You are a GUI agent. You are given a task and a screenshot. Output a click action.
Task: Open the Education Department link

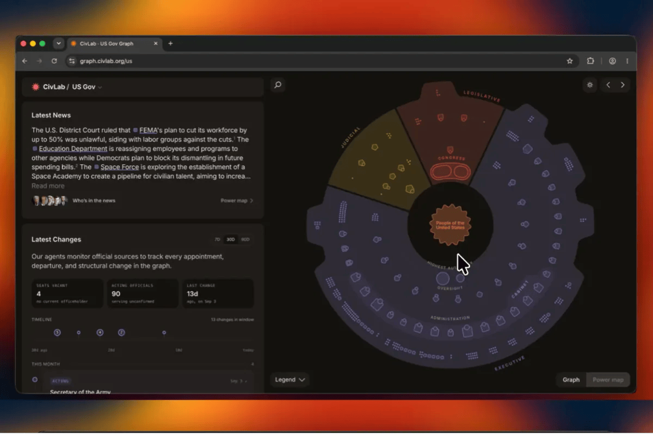pos(73,149)
